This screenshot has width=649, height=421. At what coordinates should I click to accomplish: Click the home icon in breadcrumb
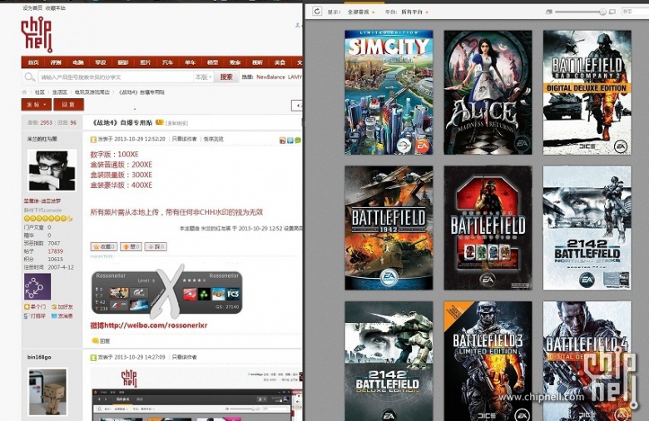tap(24, 92)
